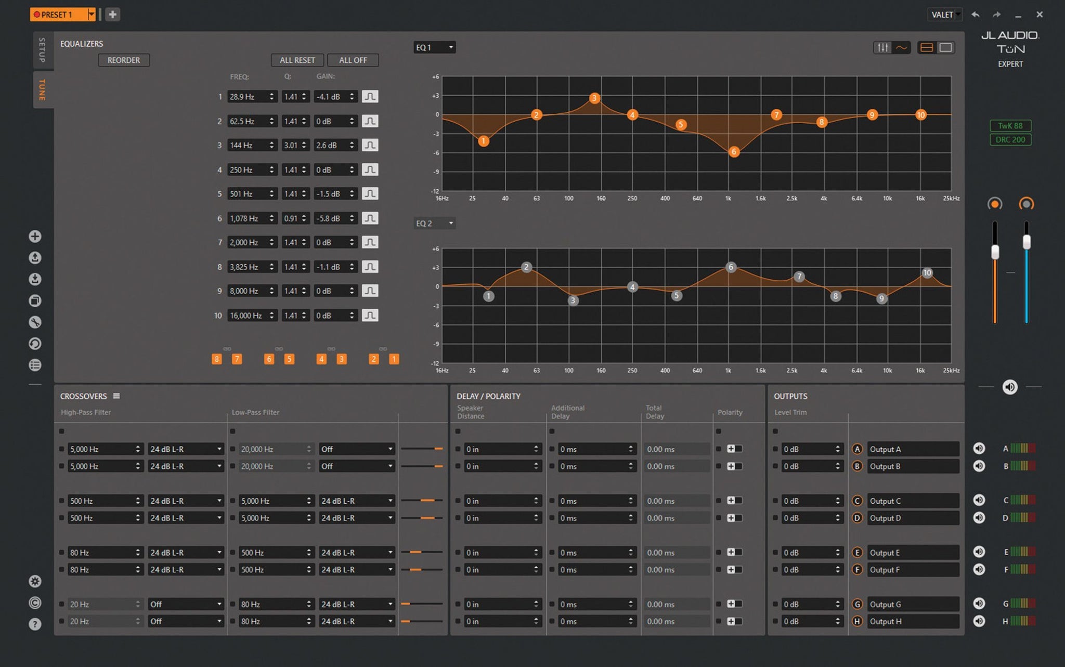Toggle master mute speaker button

tap(1009, 387)
